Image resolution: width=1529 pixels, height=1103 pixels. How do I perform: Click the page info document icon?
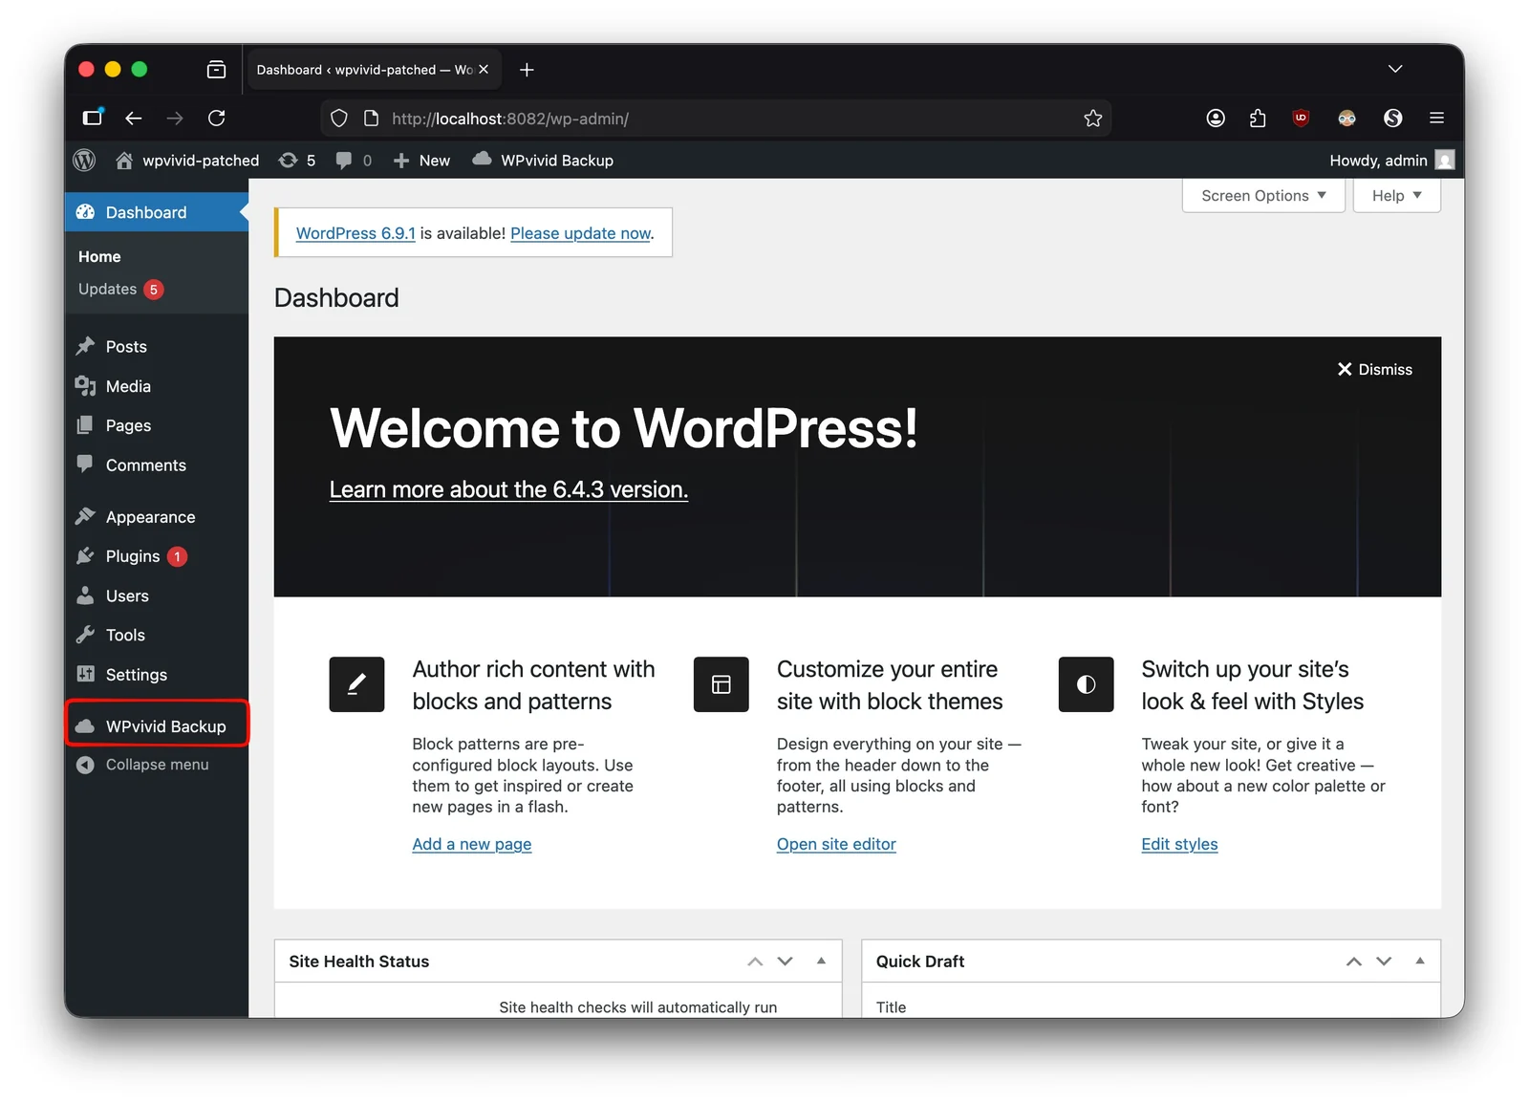tap(372, 119)
